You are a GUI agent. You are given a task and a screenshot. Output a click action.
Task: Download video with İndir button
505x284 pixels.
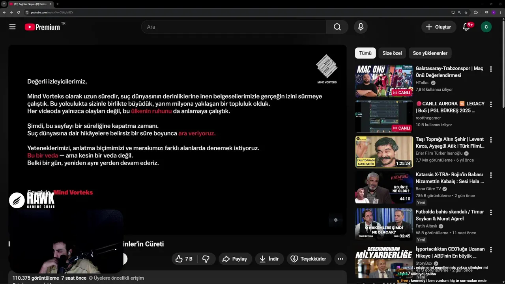(x=269, y=259)
